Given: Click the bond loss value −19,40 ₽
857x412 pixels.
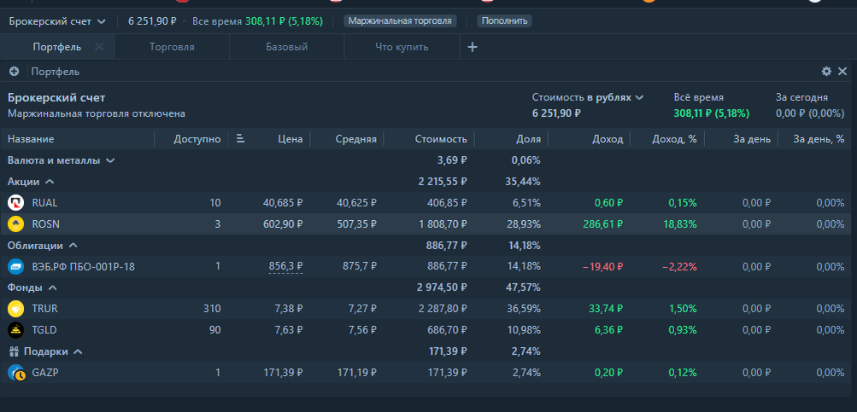Looking at the screenshot, I should 603,267.
